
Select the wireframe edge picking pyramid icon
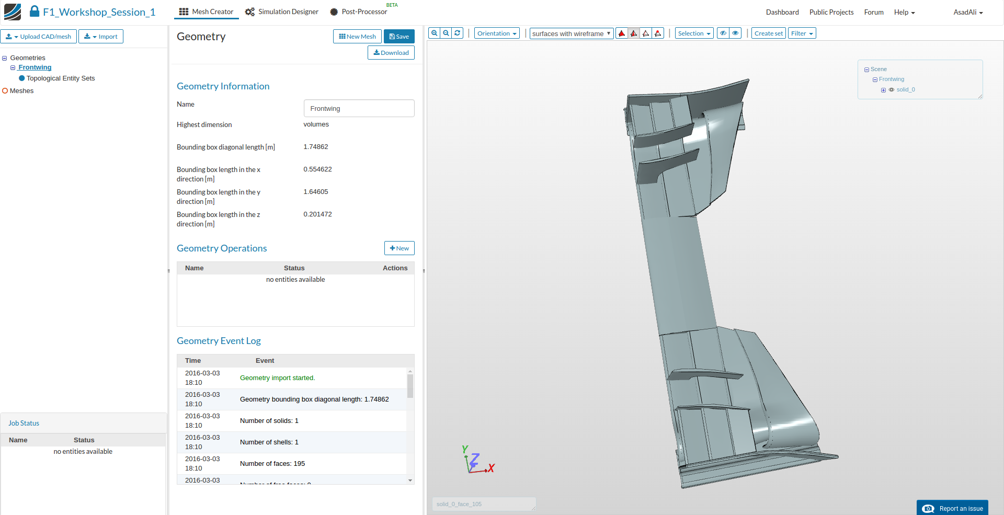click(x=646, y=33)
